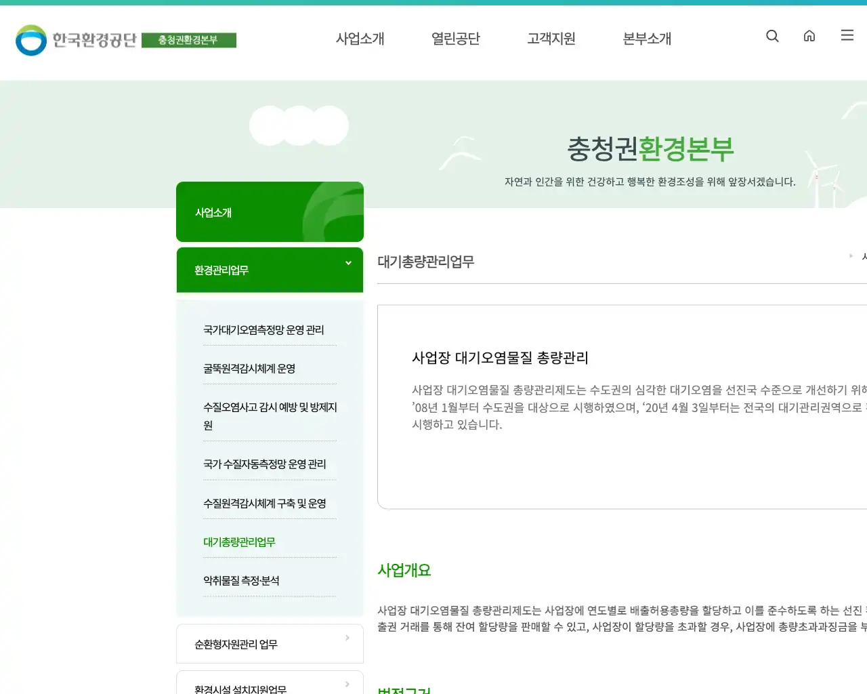
Task: Open the search icon
Action: (x=772, y=36)
